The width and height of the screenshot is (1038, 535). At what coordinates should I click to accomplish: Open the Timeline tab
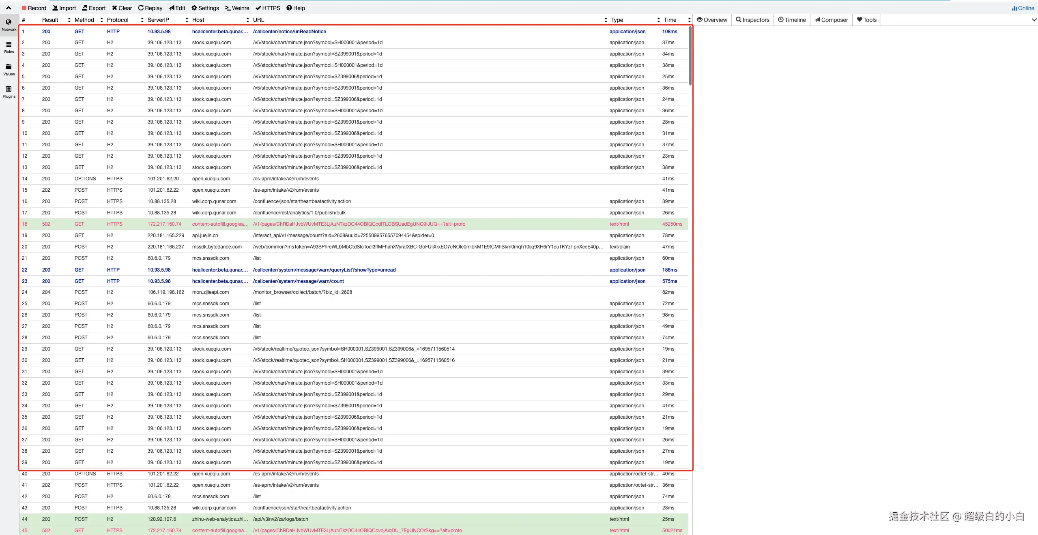click(x=792, y=20)
